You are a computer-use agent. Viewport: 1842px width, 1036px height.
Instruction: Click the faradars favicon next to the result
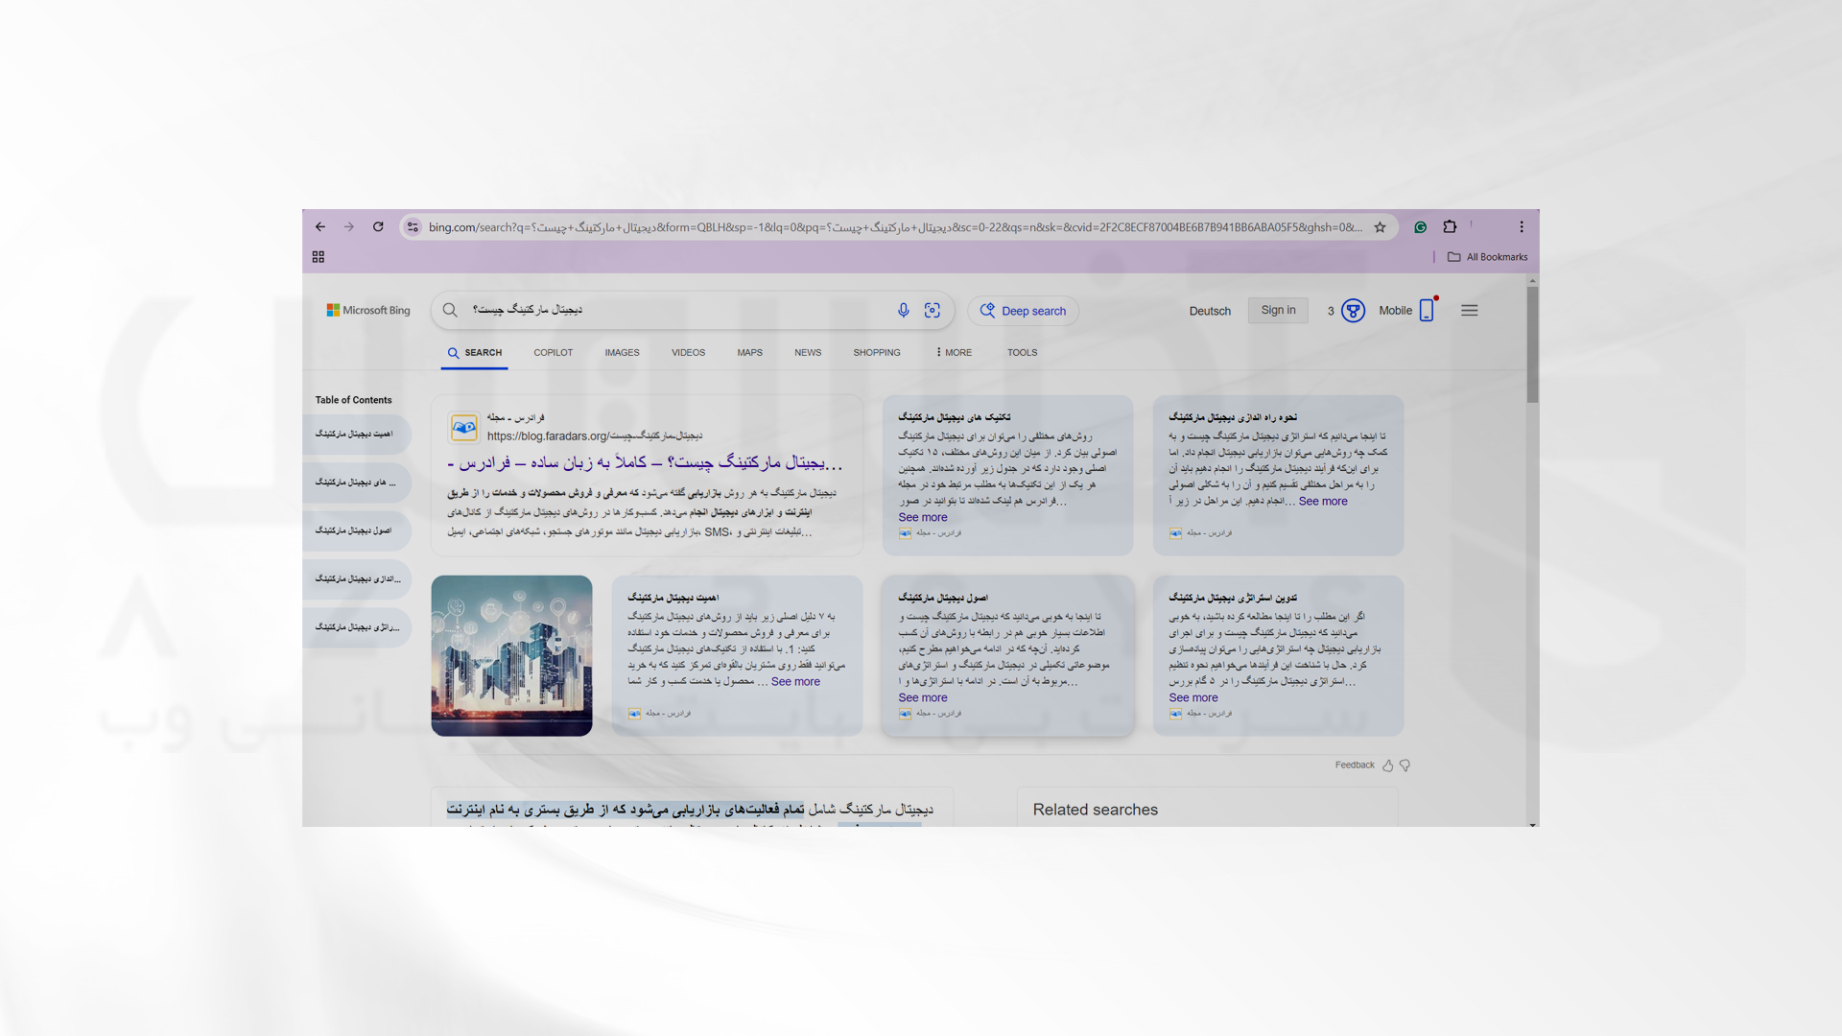click(463, 427)
